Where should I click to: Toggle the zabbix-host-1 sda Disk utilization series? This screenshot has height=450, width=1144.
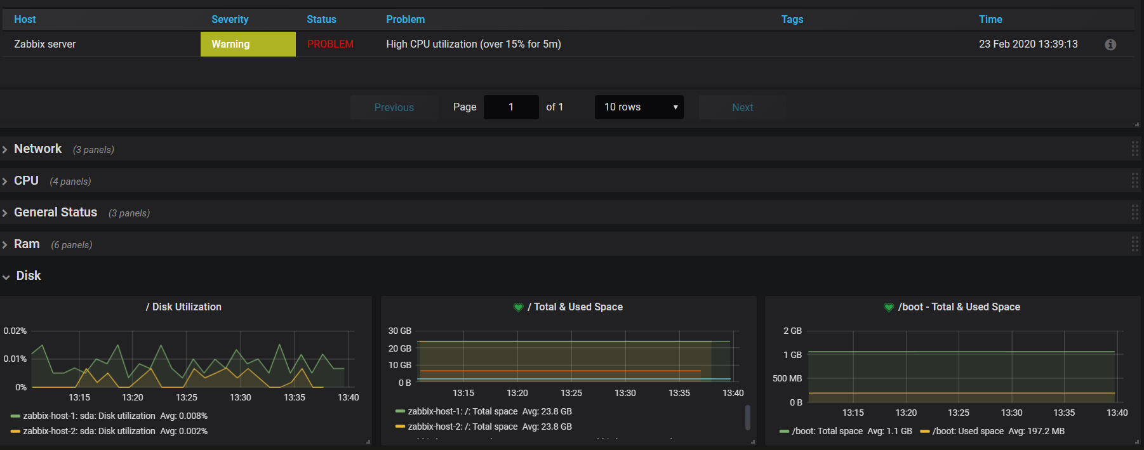89,416
